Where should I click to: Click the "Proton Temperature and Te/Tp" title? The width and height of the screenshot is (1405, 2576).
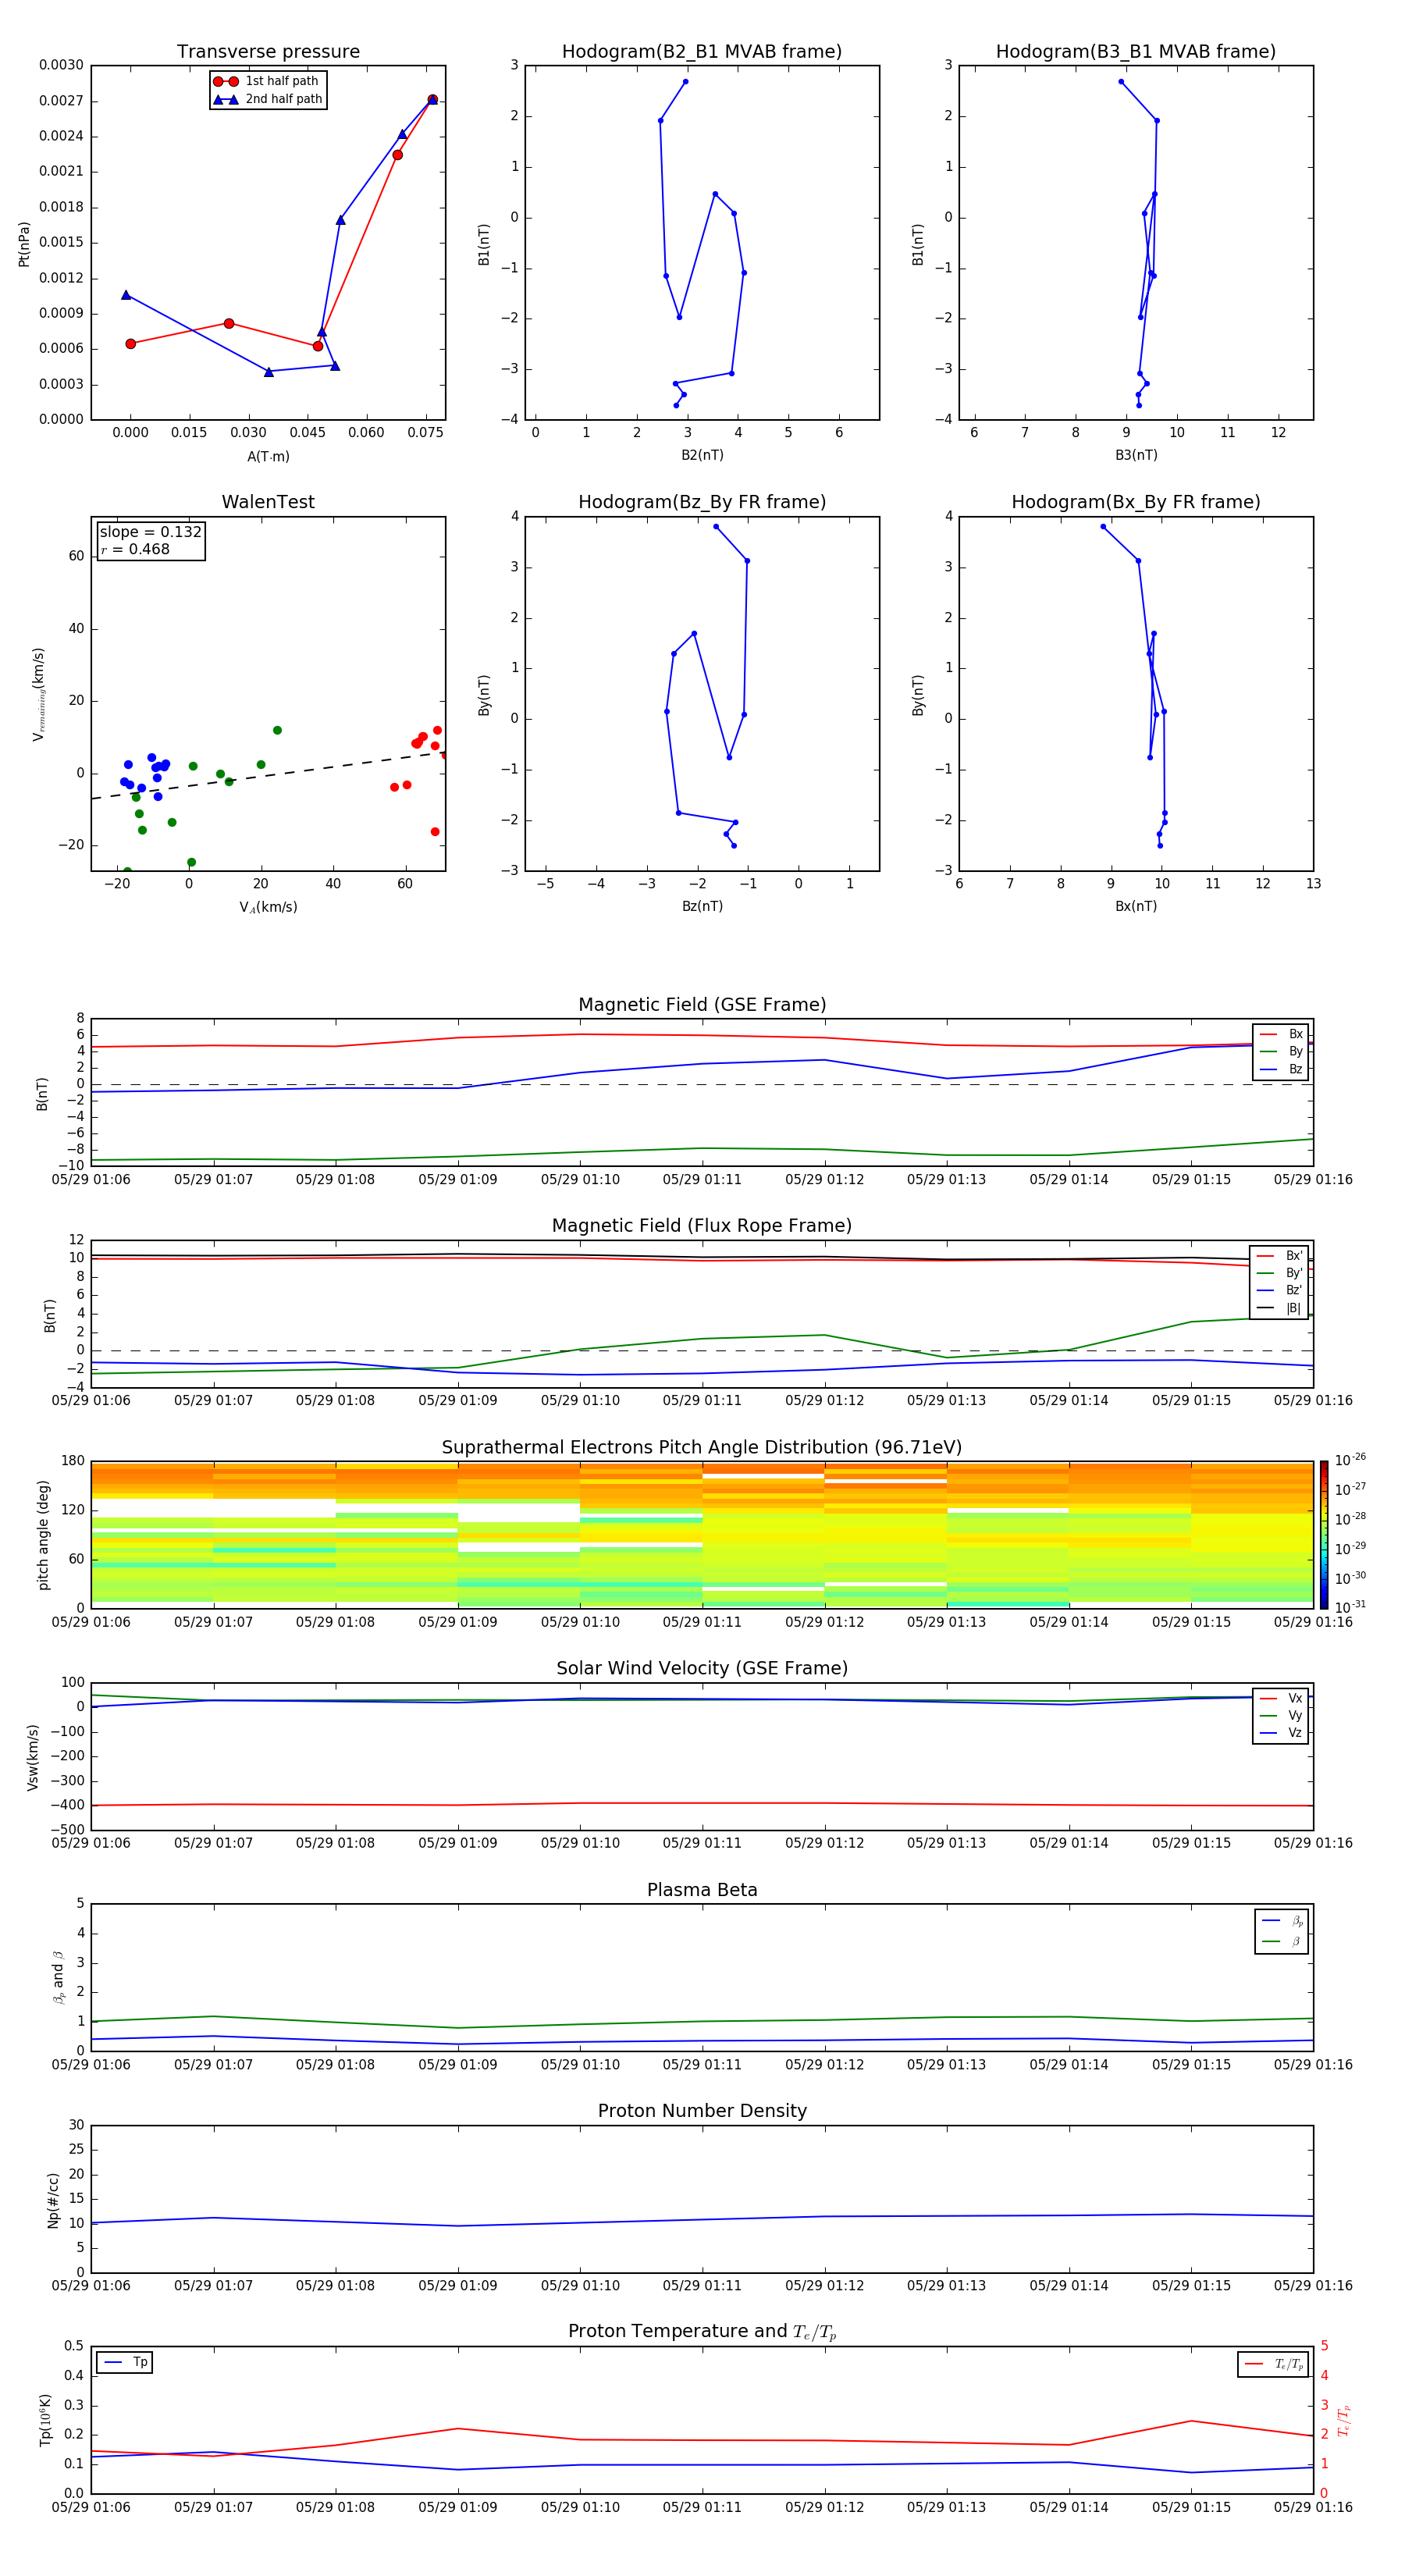(x=702, y=2332)
